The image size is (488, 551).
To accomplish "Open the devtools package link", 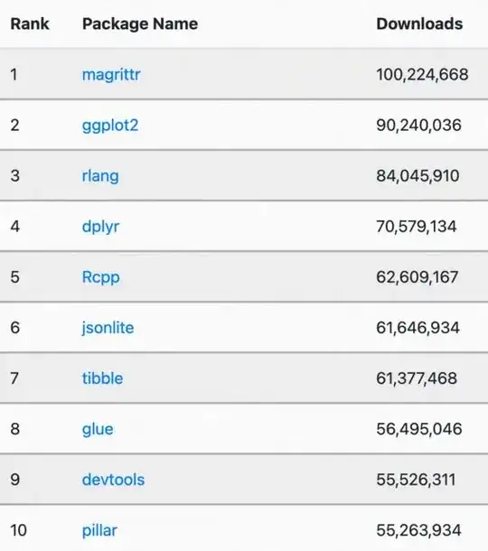I will click(113, 480).
